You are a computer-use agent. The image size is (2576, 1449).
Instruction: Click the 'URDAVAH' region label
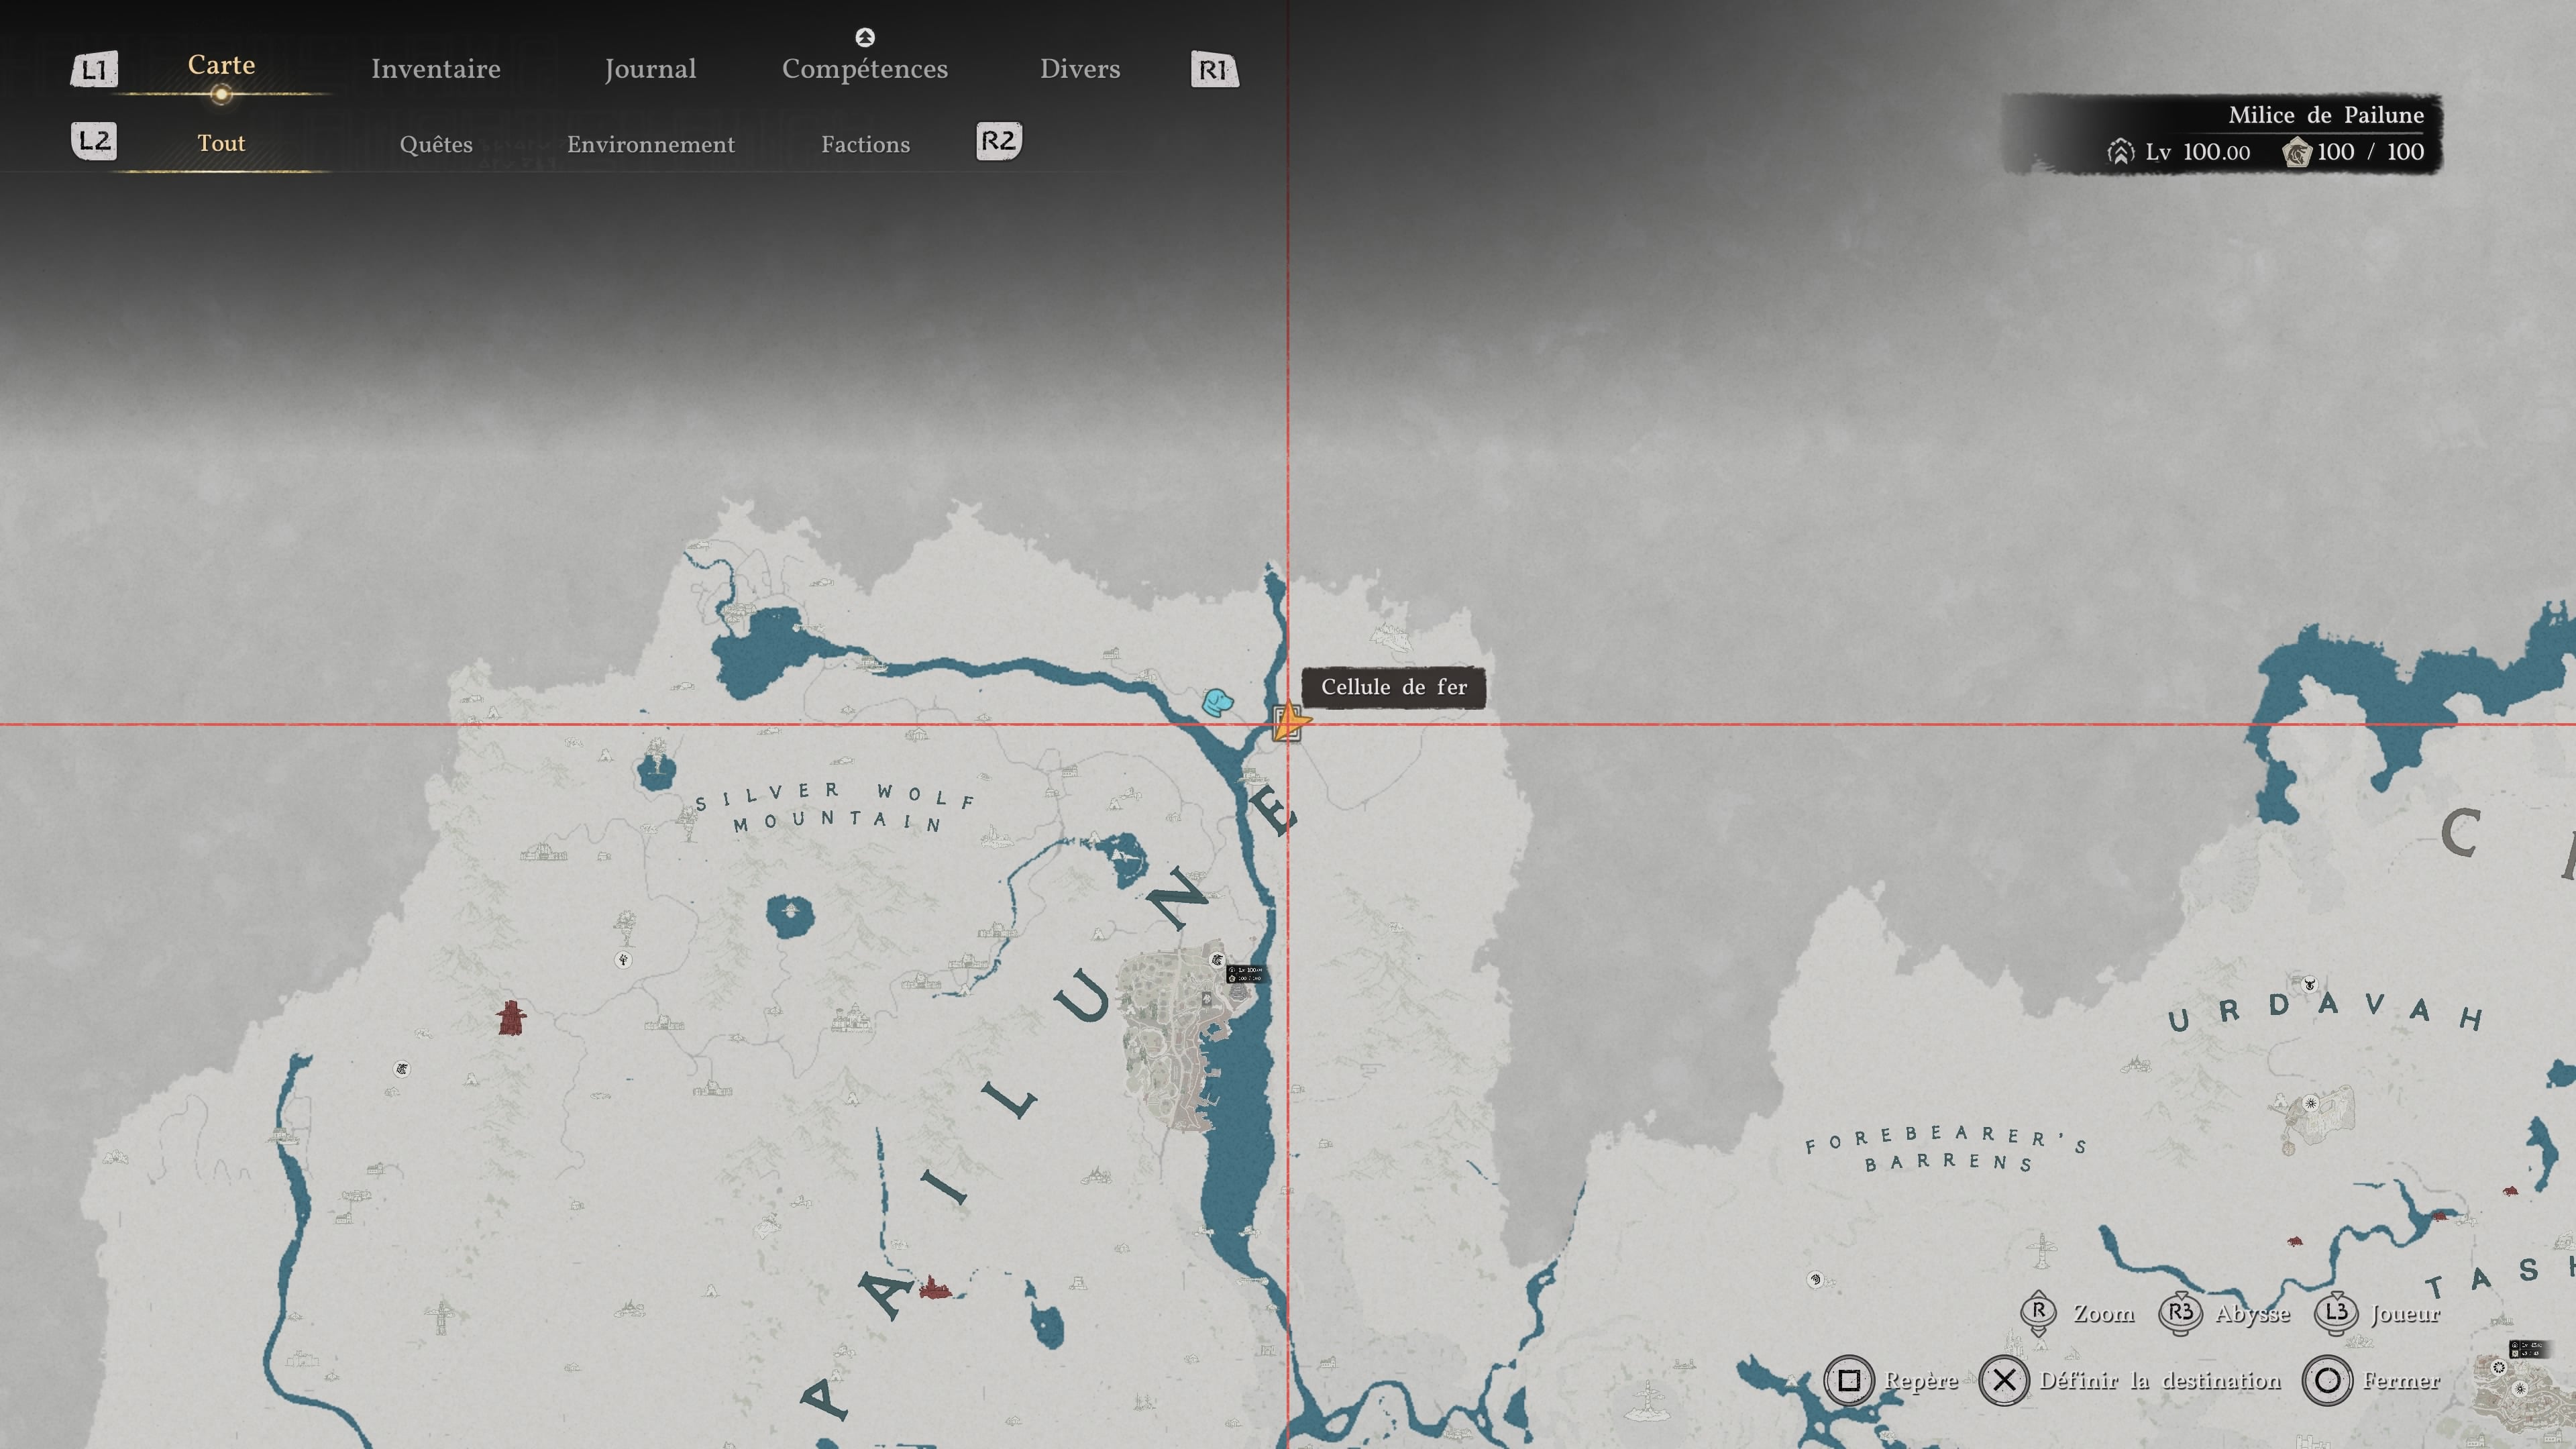(x=2326, y=1012)
